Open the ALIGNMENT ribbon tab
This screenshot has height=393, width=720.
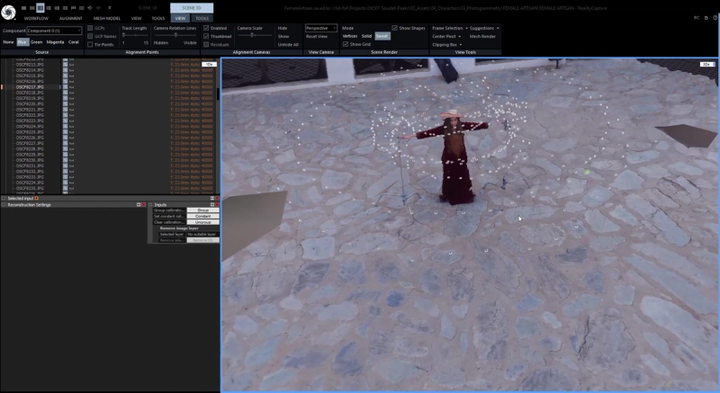[x=70, y=18]
